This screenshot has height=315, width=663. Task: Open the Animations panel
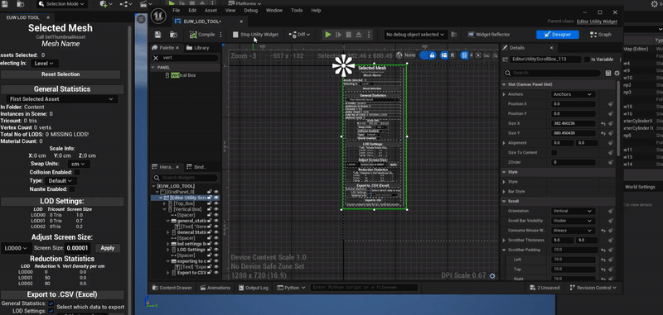215,288
